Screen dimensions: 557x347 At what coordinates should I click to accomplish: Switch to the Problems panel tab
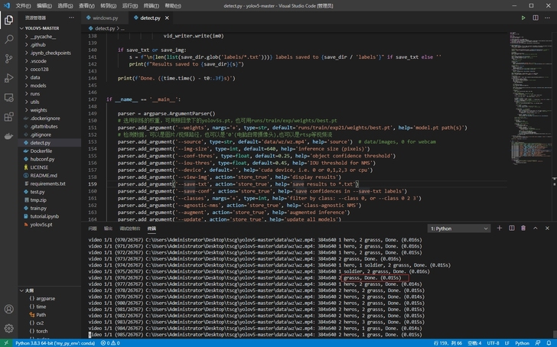(x=93, y=229)
